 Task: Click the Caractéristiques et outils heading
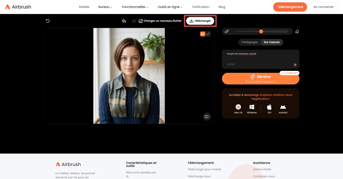pyautogui.click(x=141, y=164)
